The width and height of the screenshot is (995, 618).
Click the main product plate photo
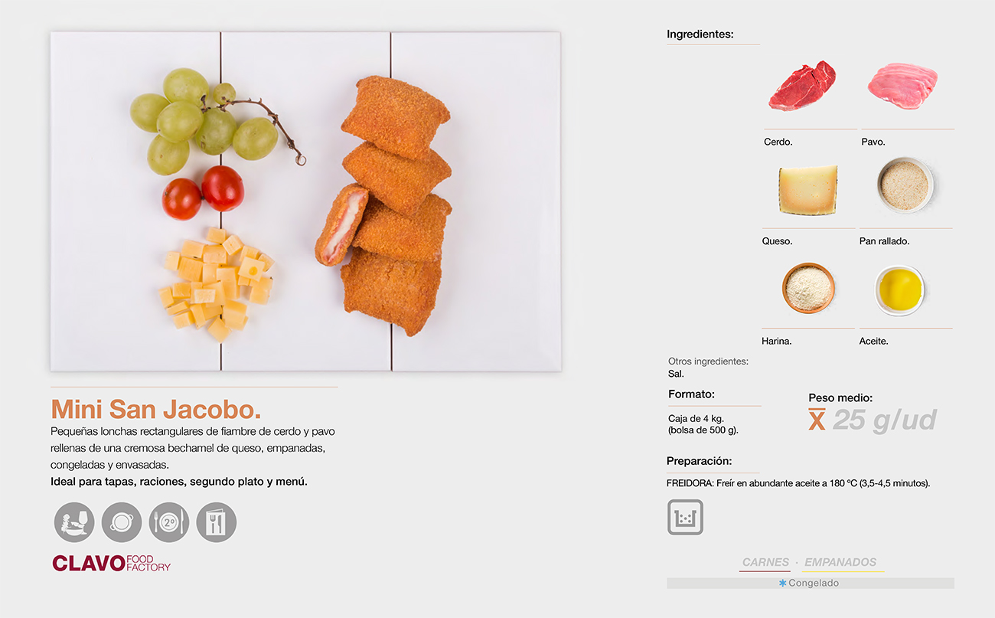click(x=305, y=201)
